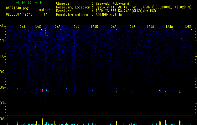Viewport: 197px width, 125px height.
Task: Click the meteor label
Action: (x=44, y=10)
